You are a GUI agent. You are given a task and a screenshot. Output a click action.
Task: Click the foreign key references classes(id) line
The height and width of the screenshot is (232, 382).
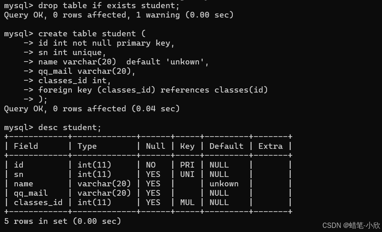point(153,90)
